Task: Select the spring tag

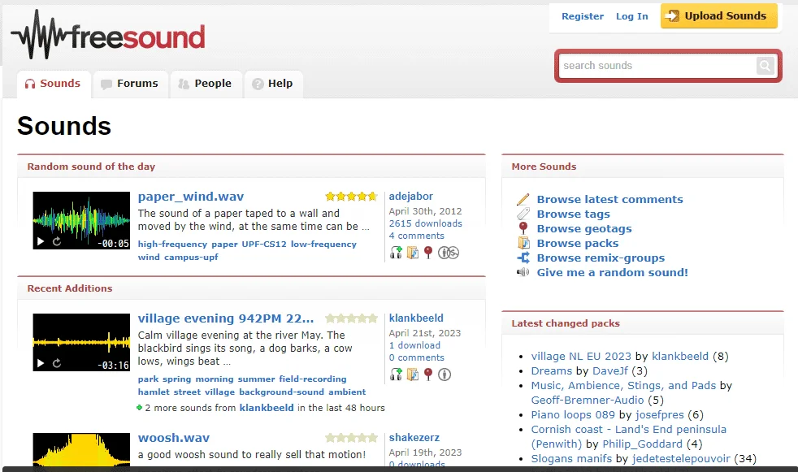Action: coord(176,379)
